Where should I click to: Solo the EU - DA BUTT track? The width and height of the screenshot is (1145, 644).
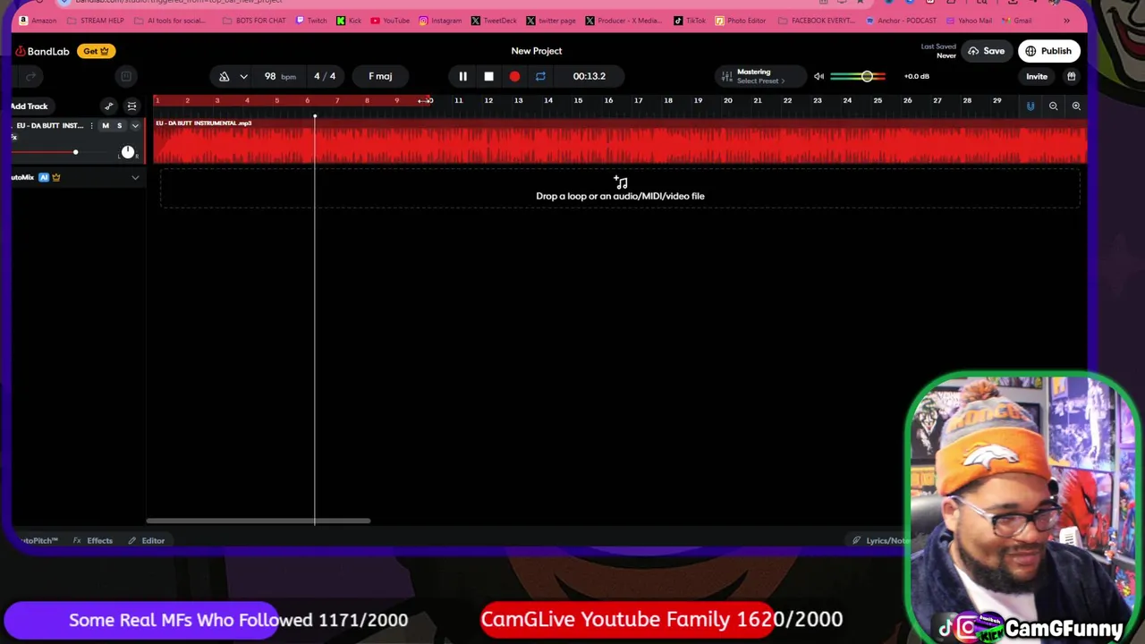119,125
